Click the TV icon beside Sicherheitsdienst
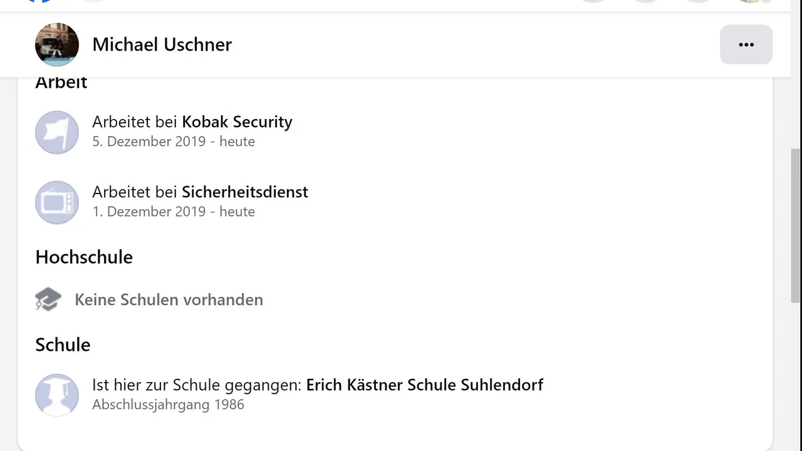The image size is (802, 451). tap(57, 202)
